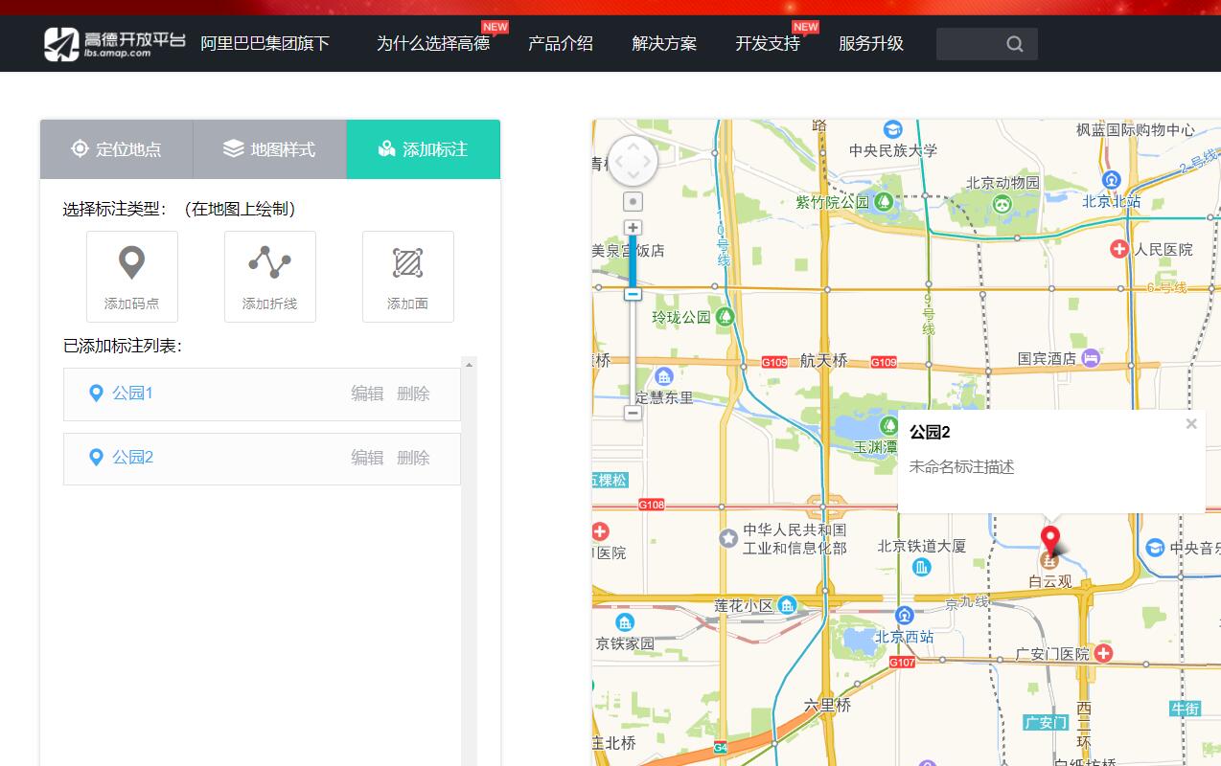Open the 解决方案 menu
Image resolution: width=1221 pixels, height=766 pixels.
click(x=664, y=44)
